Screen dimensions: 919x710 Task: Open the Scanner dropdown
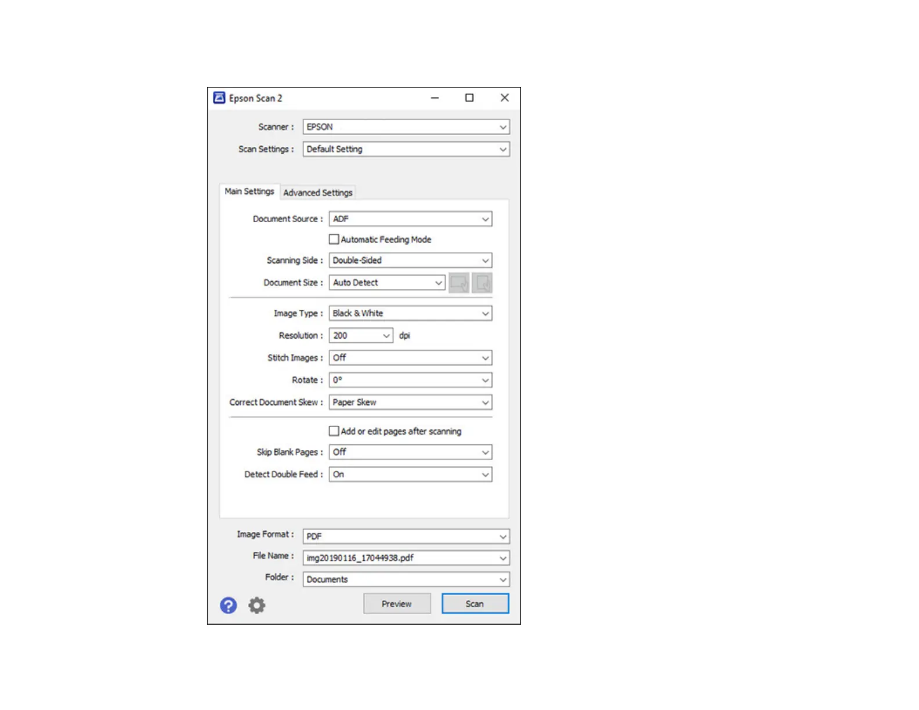(x=406, y=127)
